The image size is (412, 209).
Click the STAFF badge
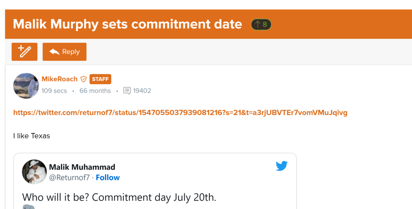coord(100,79)
